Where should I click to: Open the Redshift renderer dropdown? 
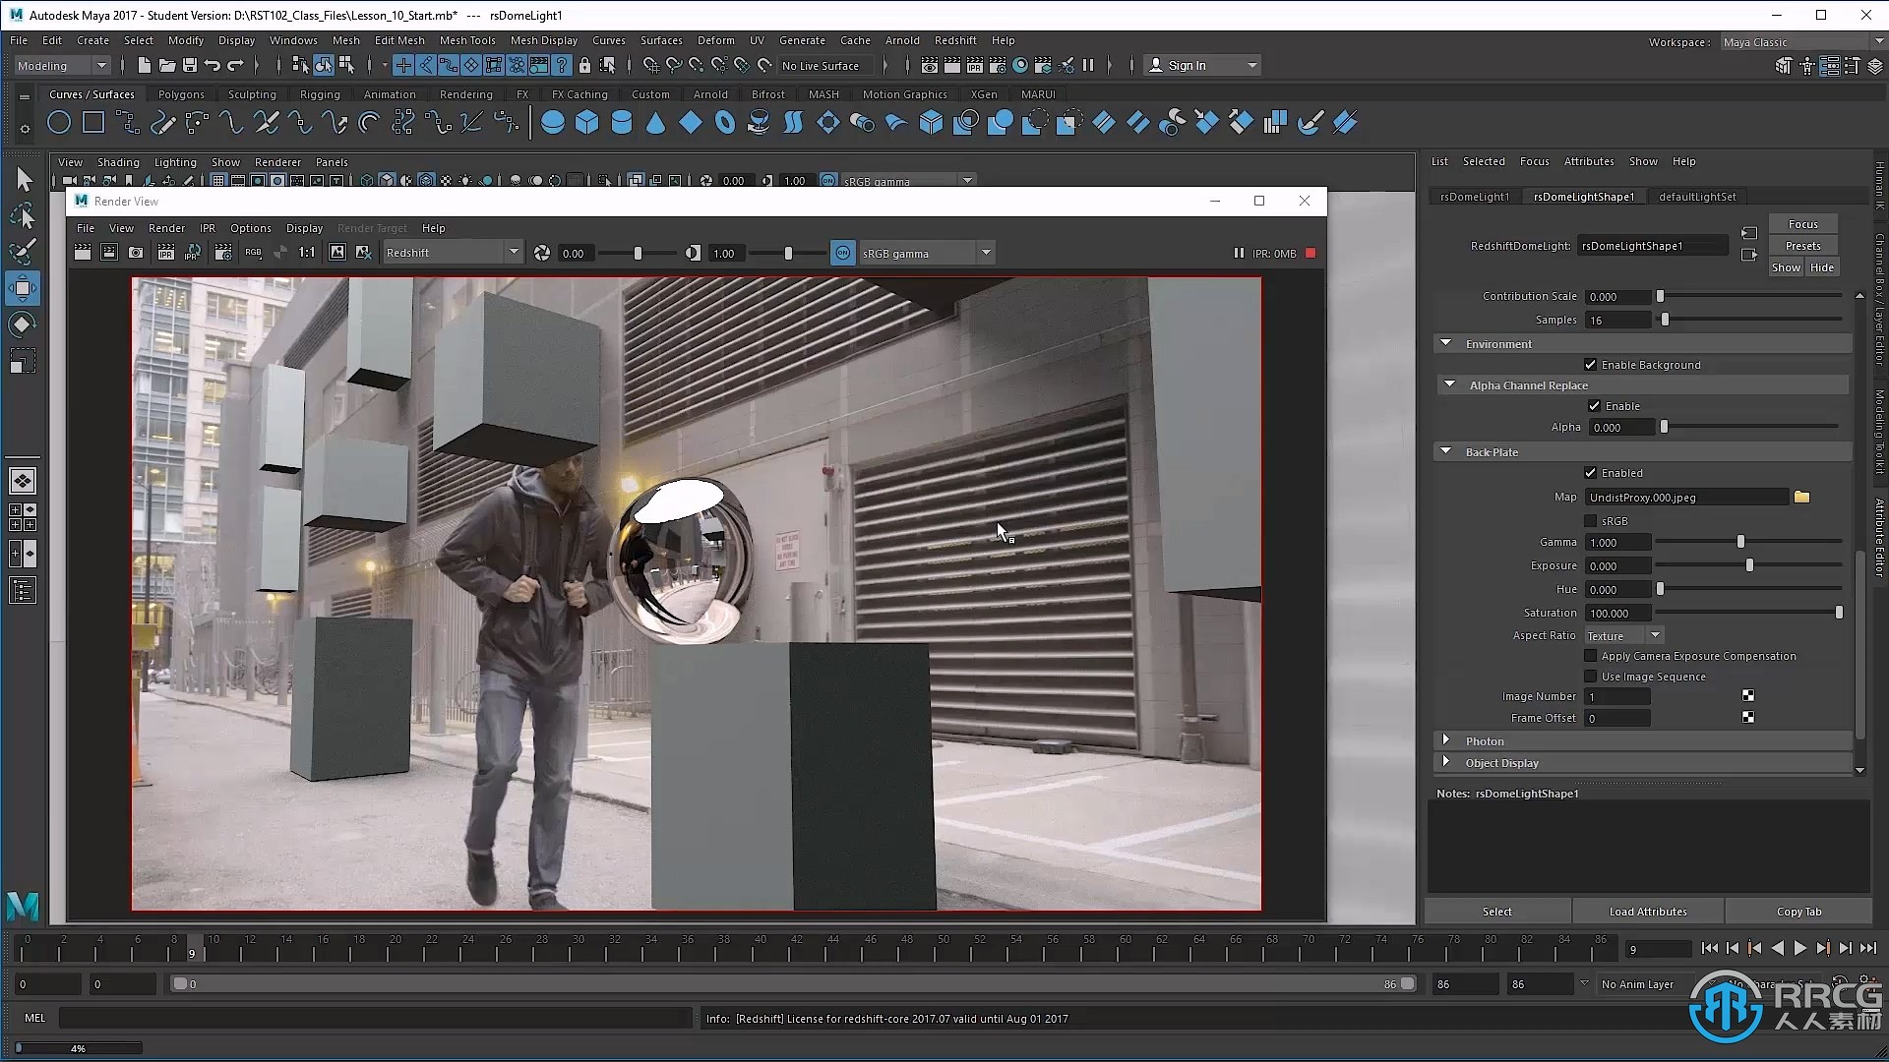point(453,253)
